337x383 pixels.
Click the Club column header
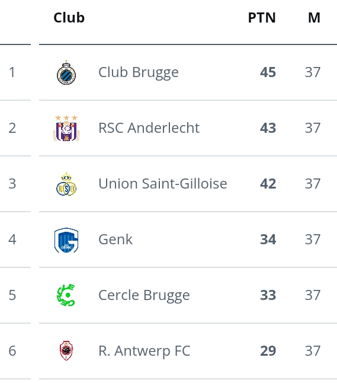(x=69, y=18)
